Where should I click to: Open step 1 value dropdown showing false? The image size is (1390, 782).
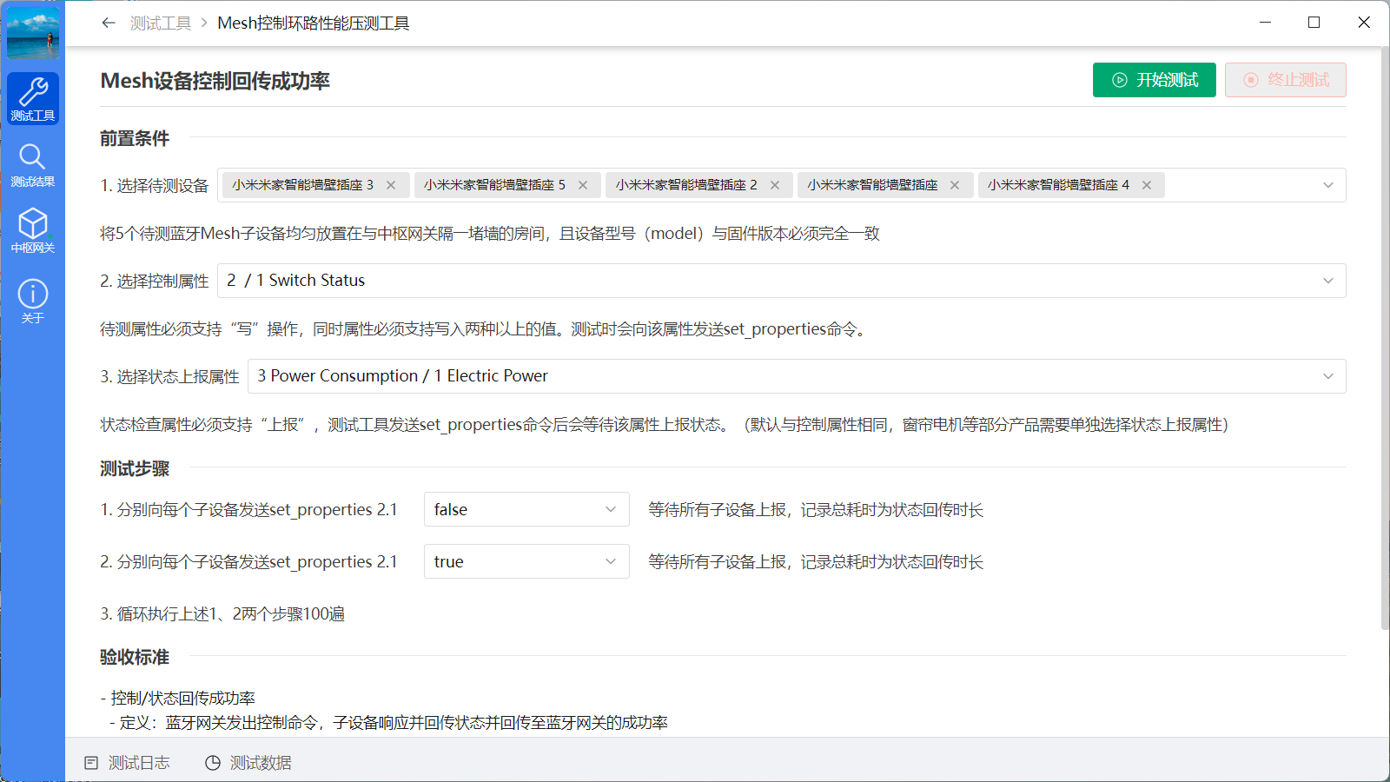526,509
